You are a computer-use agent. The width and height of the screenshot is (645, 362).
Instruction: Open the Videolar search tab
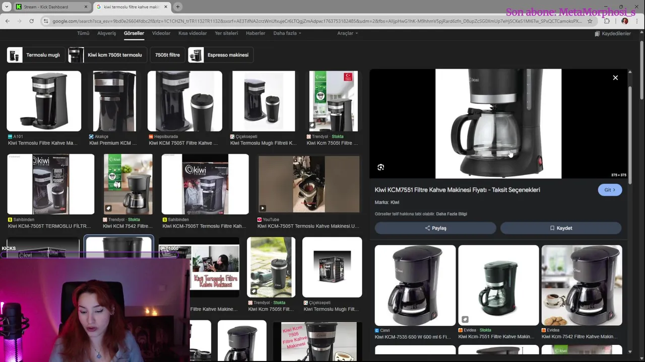161,33
